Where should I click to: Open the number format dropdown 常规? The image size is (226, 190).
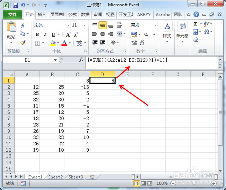pos(155,25)
